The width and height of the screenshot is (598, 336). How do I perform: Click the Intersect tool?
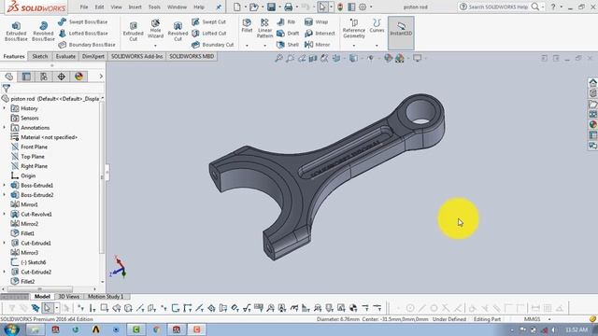pos(320,34)
